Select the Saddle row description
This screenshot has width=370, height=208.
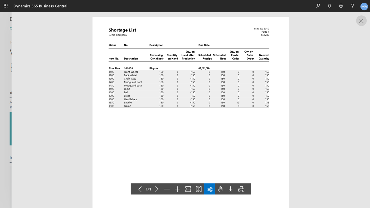coord(128,103)
